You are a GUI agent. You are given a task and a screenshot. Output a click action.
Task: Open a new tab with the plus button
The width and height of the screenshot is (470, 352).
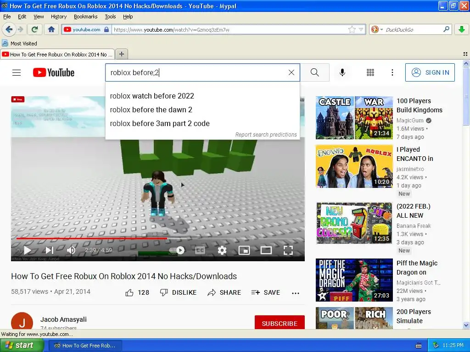tap(121, 54)
